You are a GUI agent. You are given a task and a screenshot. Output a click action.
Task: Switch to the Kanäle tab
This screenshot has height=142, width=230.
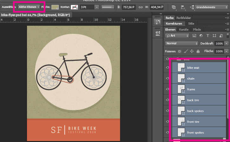pos(184,29)
